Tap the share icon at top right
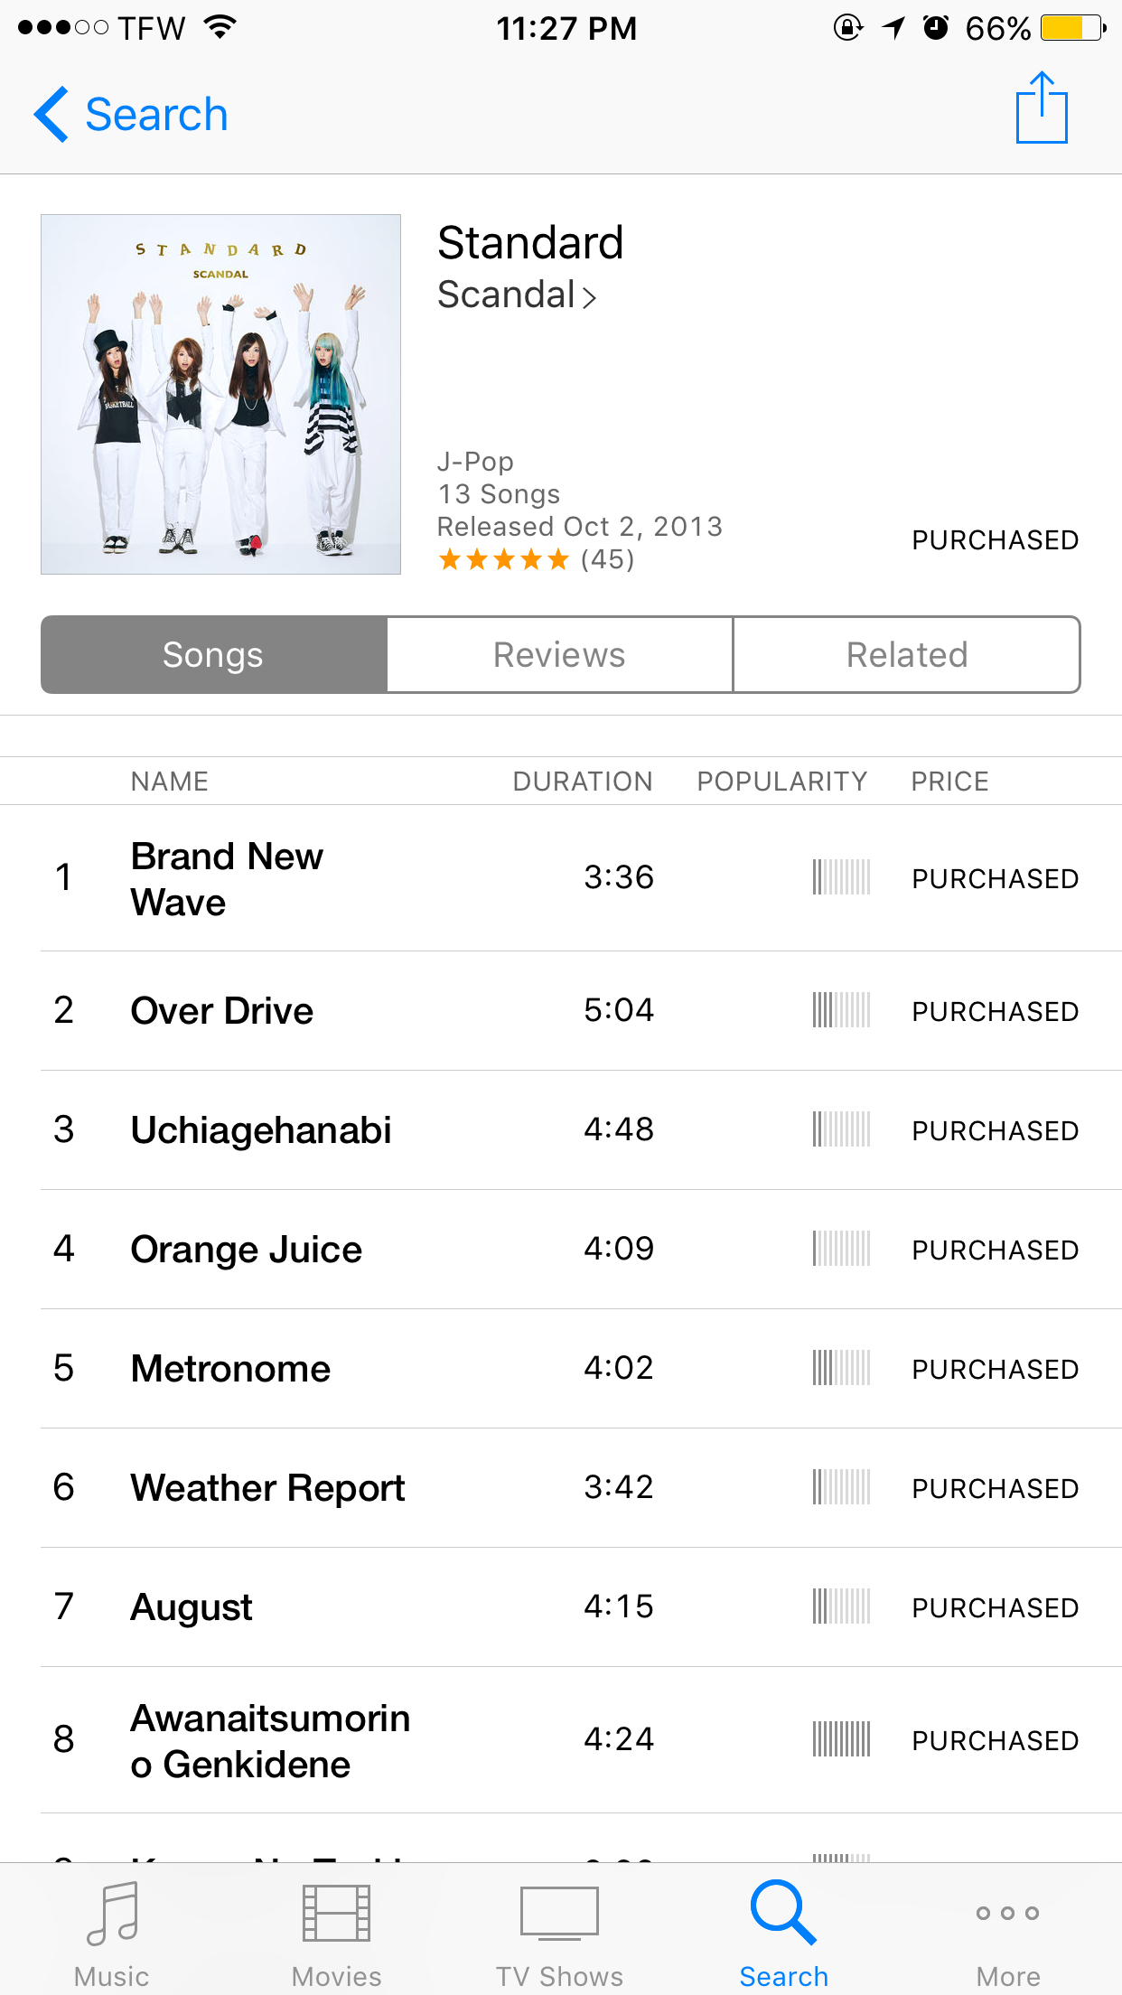The image size is (1122, 1995). (1042, 108)
